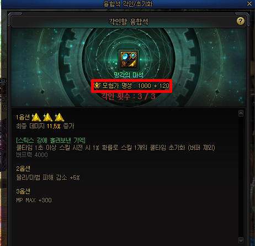
Task: Select the 망각의 마석 fusion stone icon
Action: pos(129,60)
